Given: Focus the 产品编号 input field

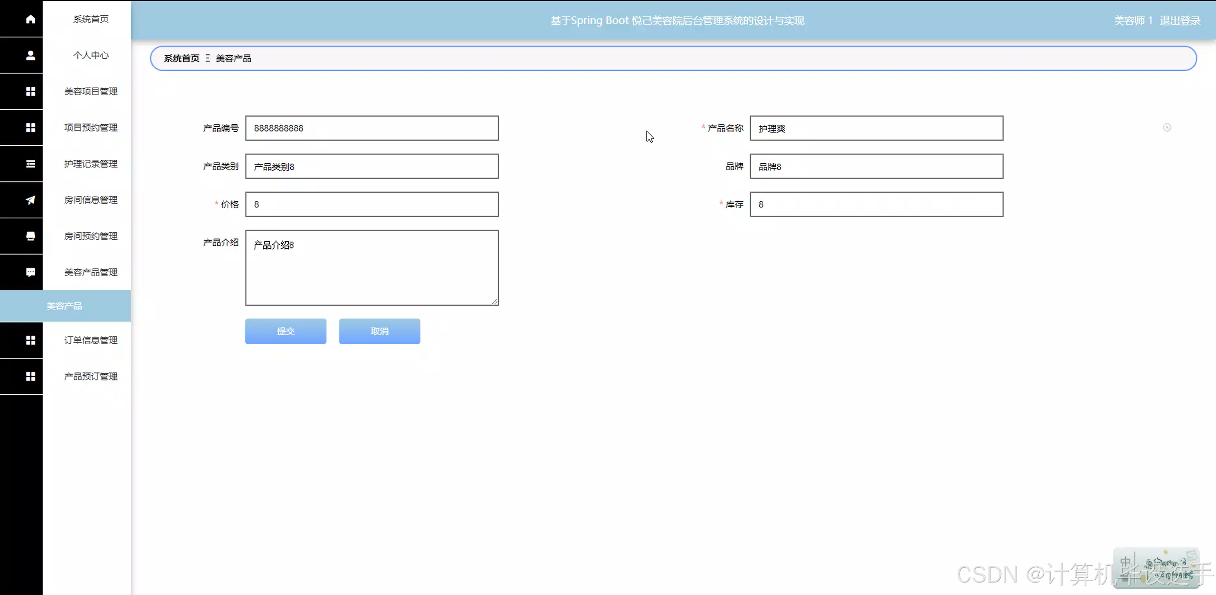Looking at the screenshot, I should pos(371,128).
